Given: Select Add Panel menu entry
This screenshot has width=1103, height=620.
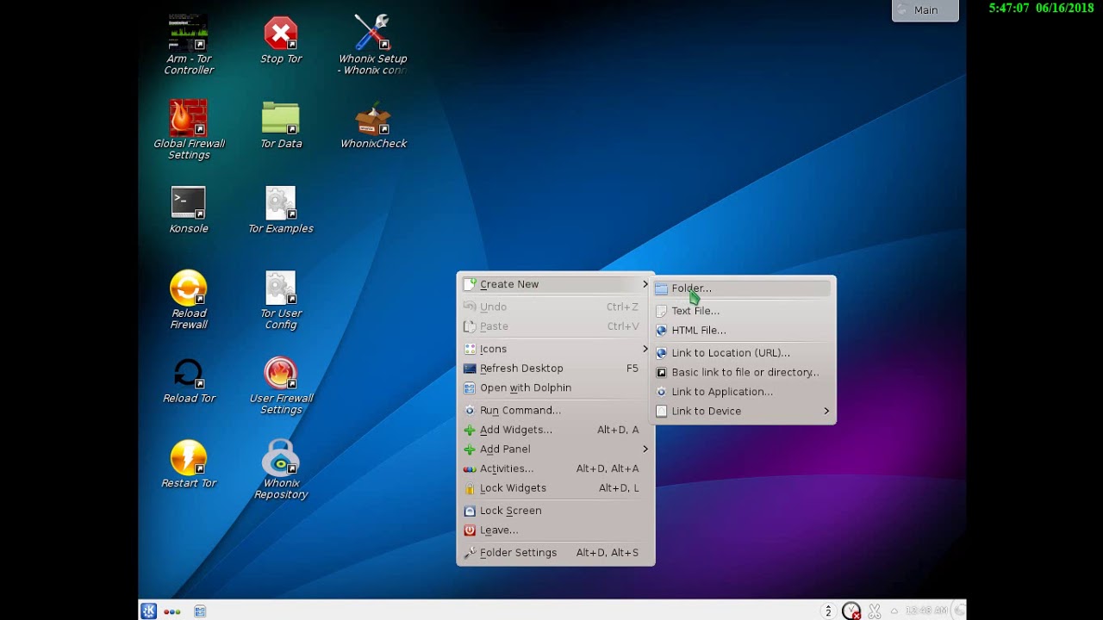Looking at the screenshot, I should tap(556, 449).
